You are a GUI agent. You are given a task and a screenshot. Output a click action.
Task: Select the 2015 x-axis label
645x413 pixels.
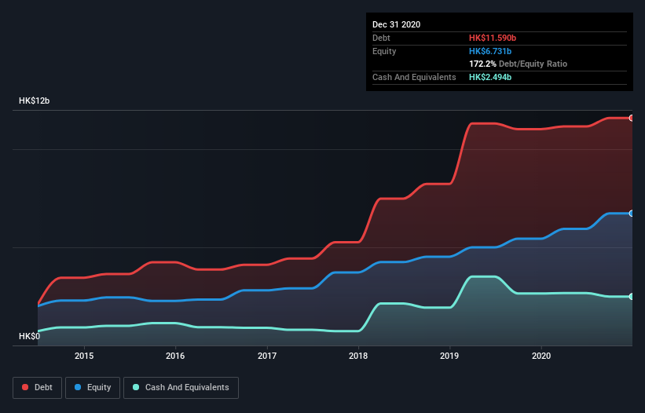(84, 356)
